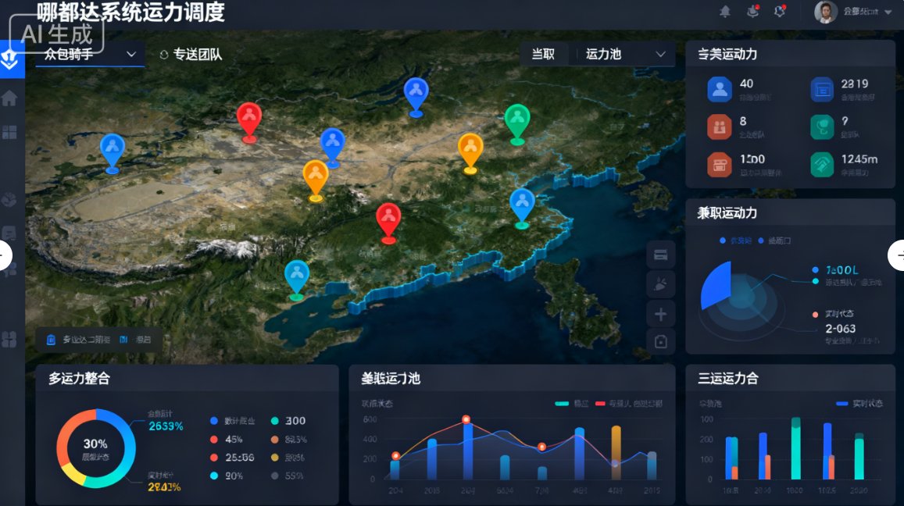Open the grid dashboard icon in sidebar
Viewport: 904px width, 506px height.
click(9, 132)
